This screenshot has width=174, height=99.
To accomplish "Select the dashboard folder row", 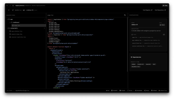I will click(27, 22).
